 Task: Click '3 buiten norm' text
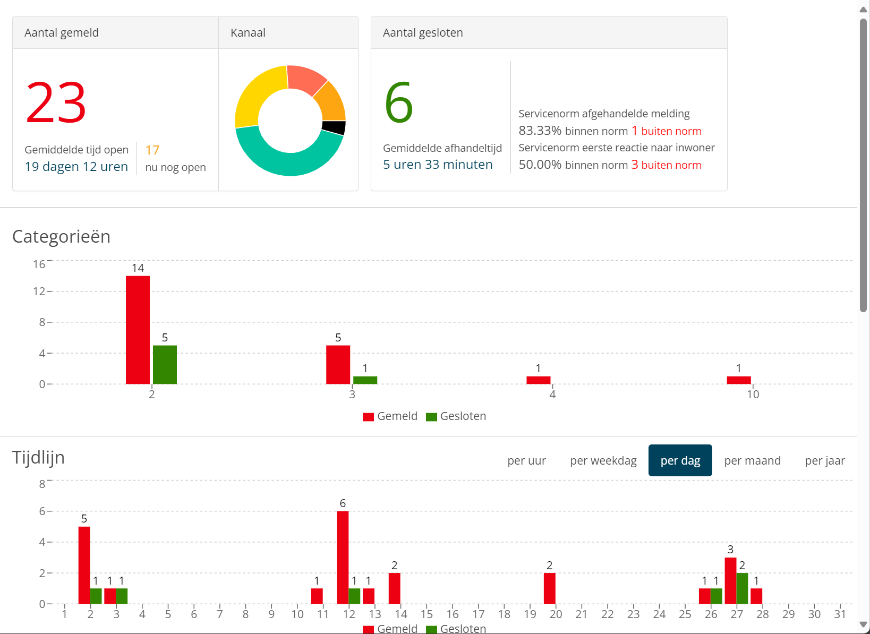point(666,165)
